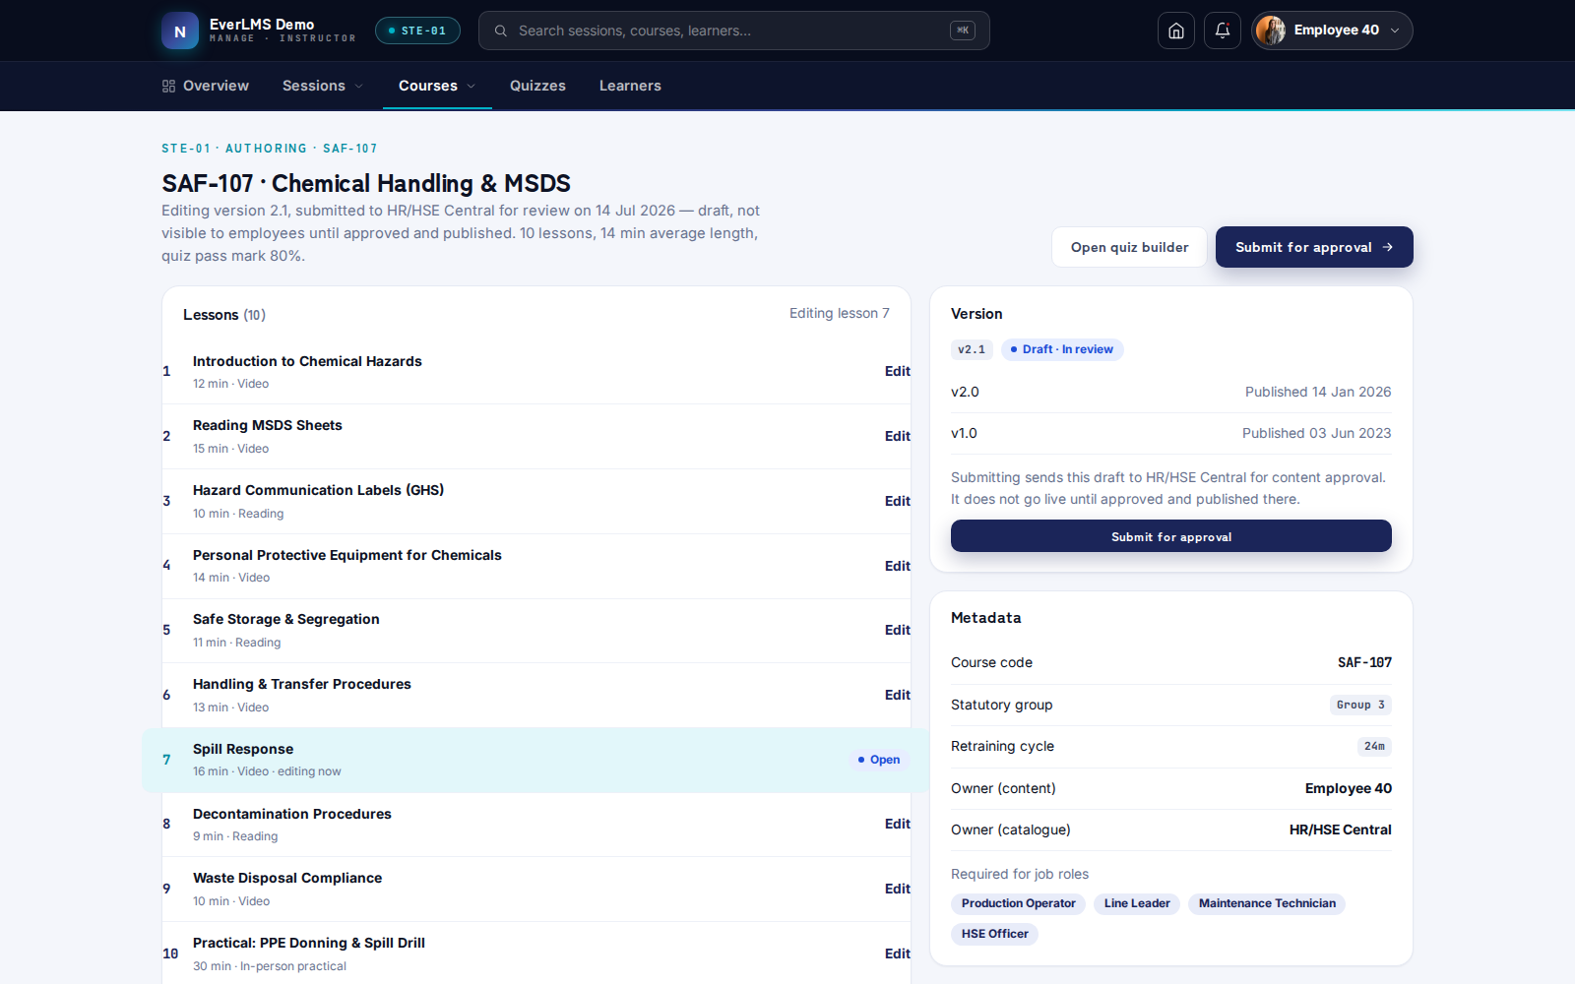Screen dimensions: 1575x984
Task: Go to the Learners tab
Action: click(630, 86)
